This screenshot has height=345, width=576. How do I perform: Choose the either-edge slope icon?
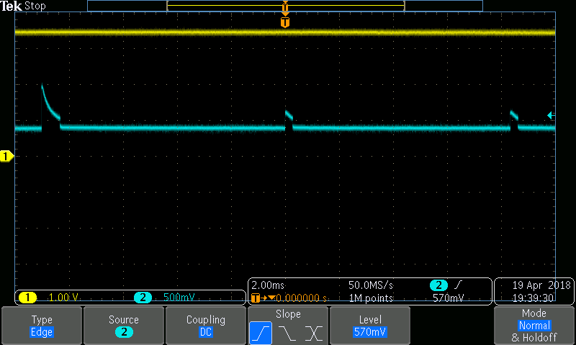click(314, 333)
